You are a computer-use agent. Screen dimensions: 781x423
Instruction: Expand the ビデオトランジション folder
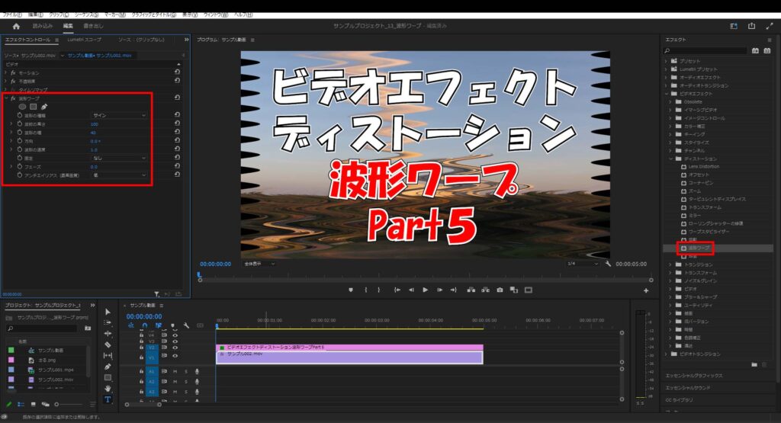click(x=667, y=354)
